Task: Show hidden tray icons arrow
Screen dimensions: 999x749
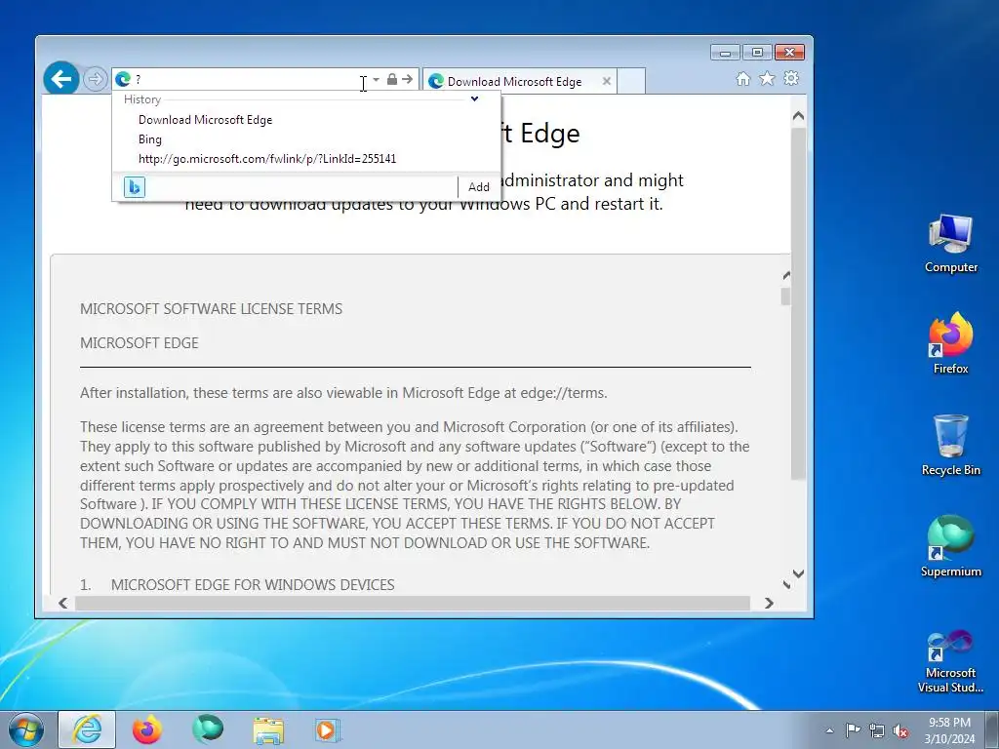Action: [829, 730]
